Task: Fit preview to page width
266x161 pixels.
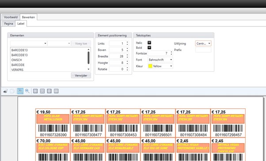Action: [42, 91]
